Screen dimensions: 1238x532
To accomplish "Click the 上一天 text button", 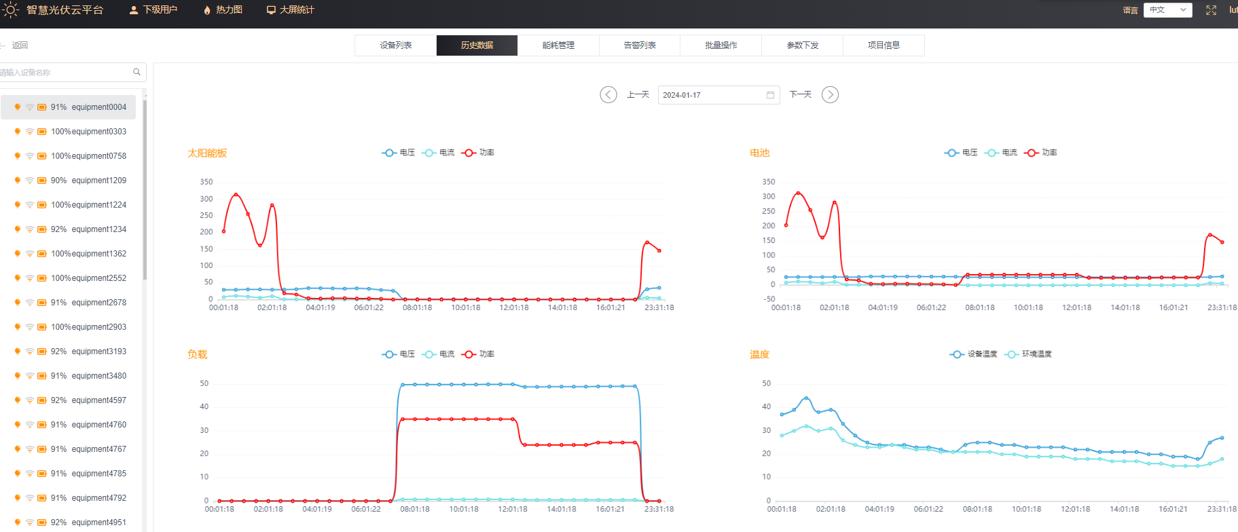I will pyautogui.click(x=638, y=94).
